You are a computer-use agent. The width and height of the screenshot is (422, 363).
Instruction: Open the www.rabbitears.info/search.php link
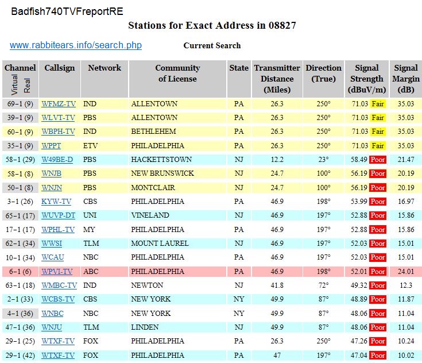click(x=76, y=45)
